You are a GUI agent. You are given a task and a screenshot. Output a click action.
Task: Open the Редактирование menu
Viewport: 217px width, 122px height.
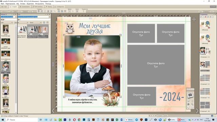coord(10,4)
